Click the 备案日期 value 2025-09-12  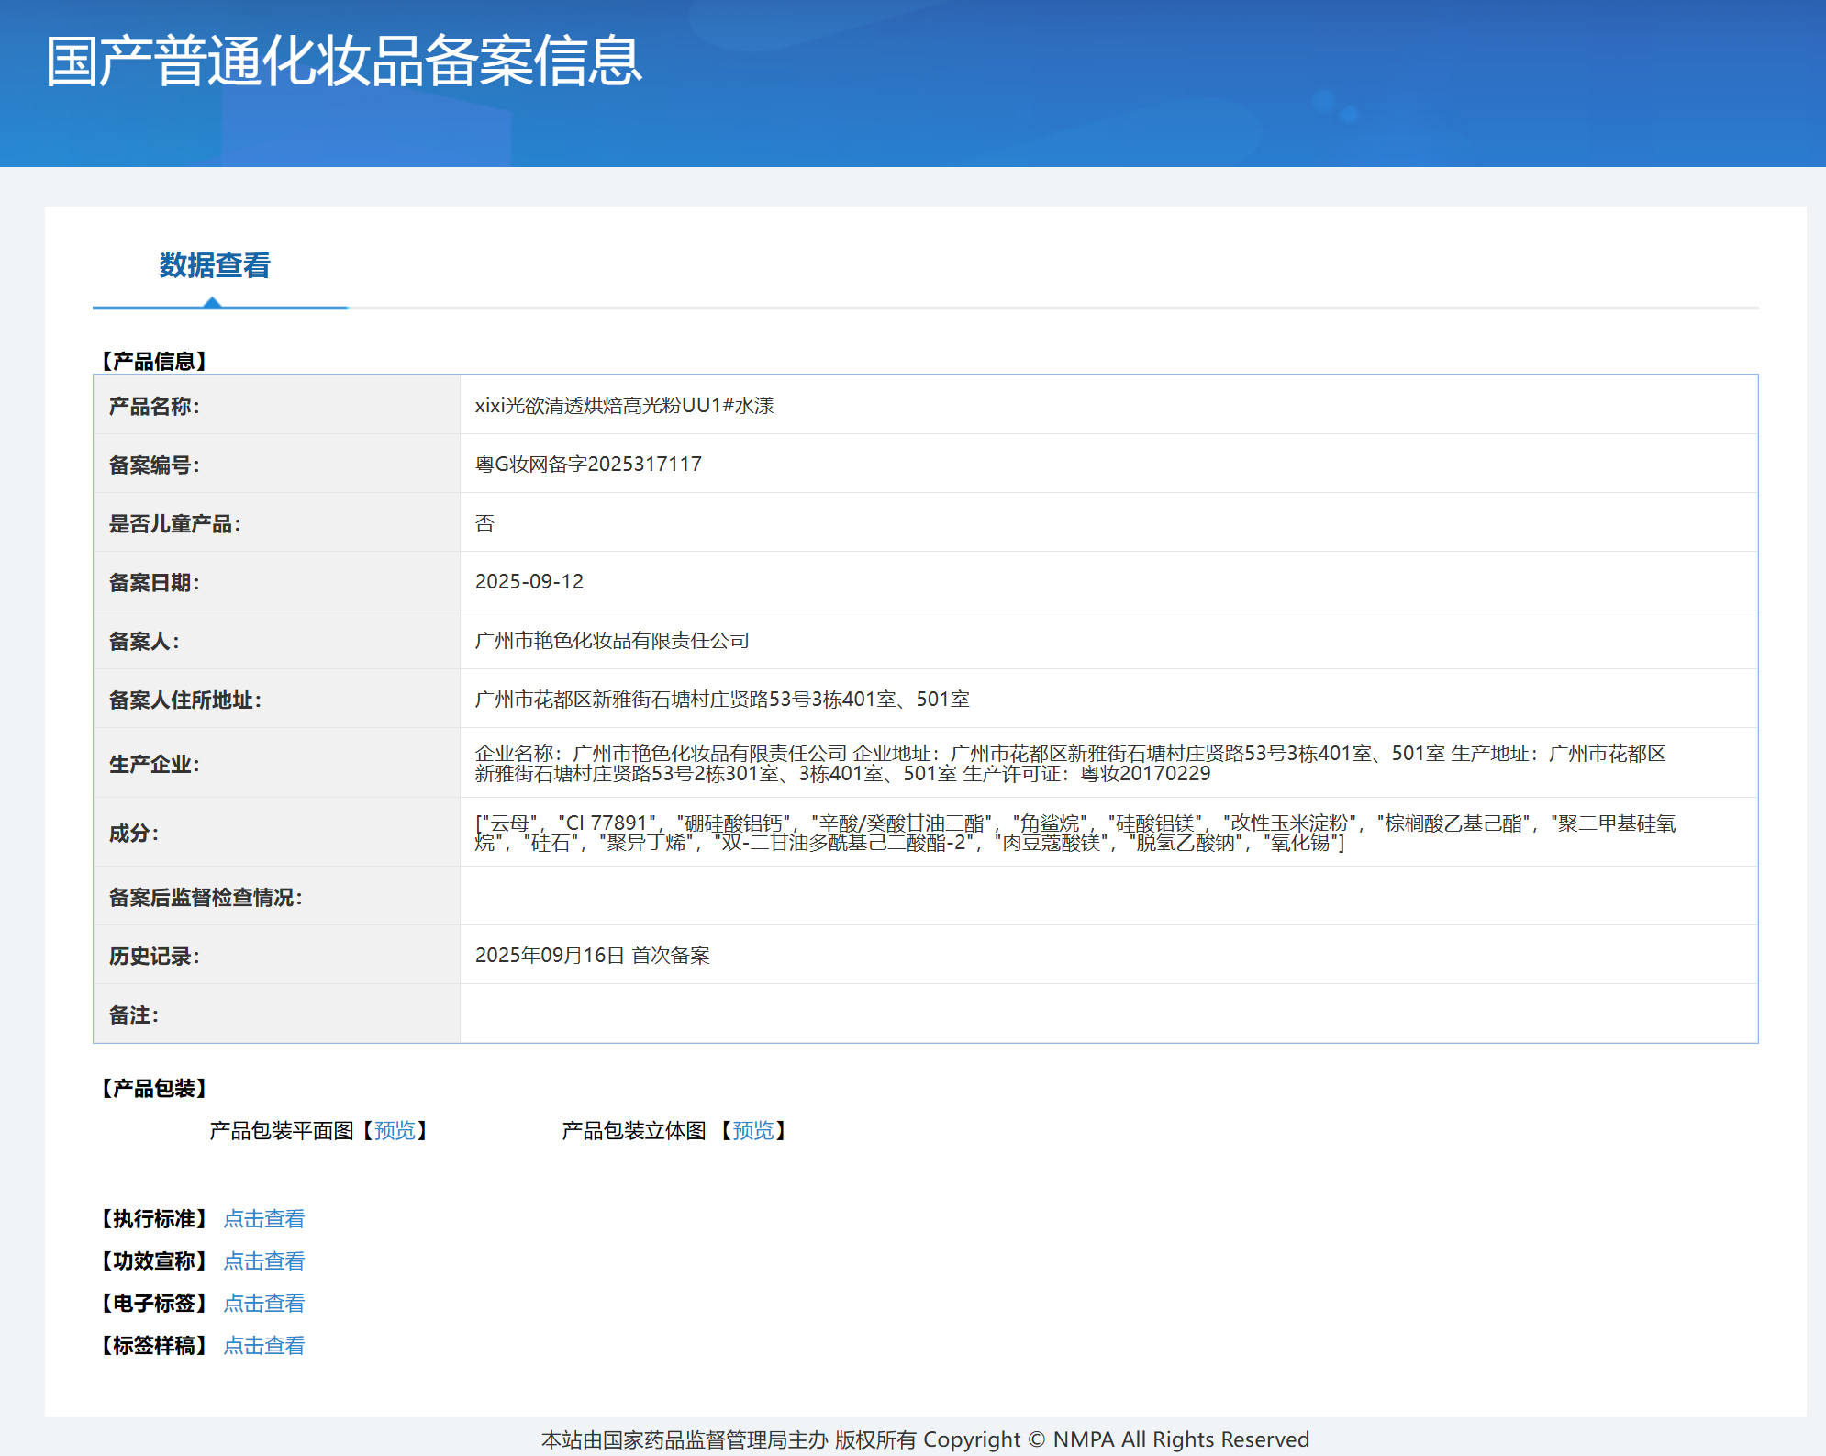coord(529,581)
